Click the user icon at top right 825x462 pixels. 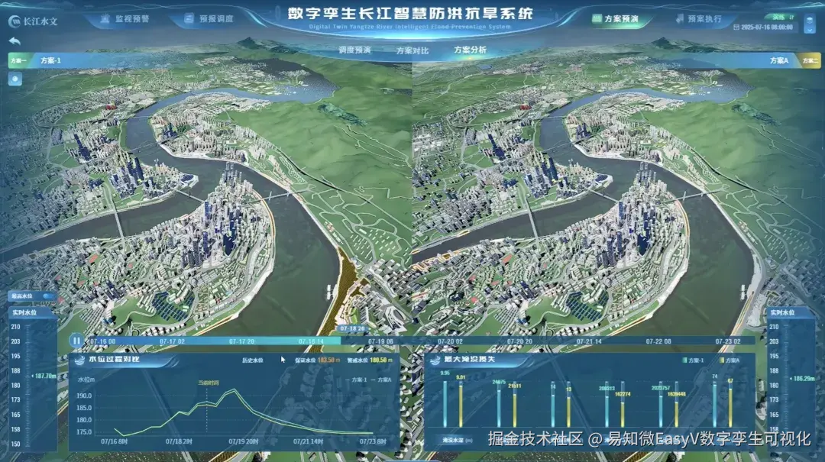click(x=810, y=24)
